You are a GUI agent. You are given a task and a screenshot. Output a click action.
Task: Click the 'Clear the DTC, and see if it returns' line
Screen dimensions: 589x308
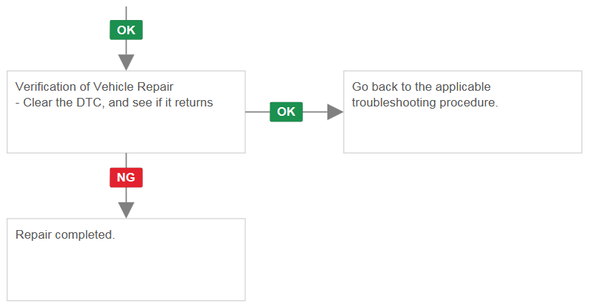pyautogui.click(x=114, y=102)
